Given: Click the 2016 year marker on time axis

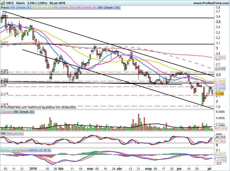Looking at the screenshot, I should coord(33,169).
